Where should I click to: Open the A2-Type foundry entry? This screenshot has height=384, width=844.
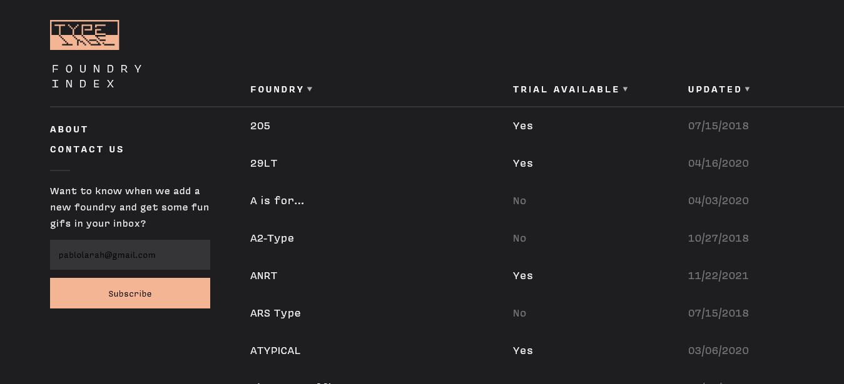tap(272, 238)
